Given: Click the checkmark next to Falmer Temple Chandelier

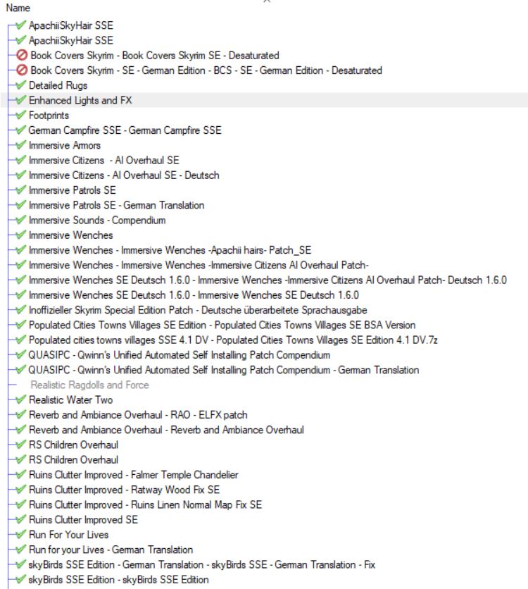Looking at the screenshot, I should point(21,474).
